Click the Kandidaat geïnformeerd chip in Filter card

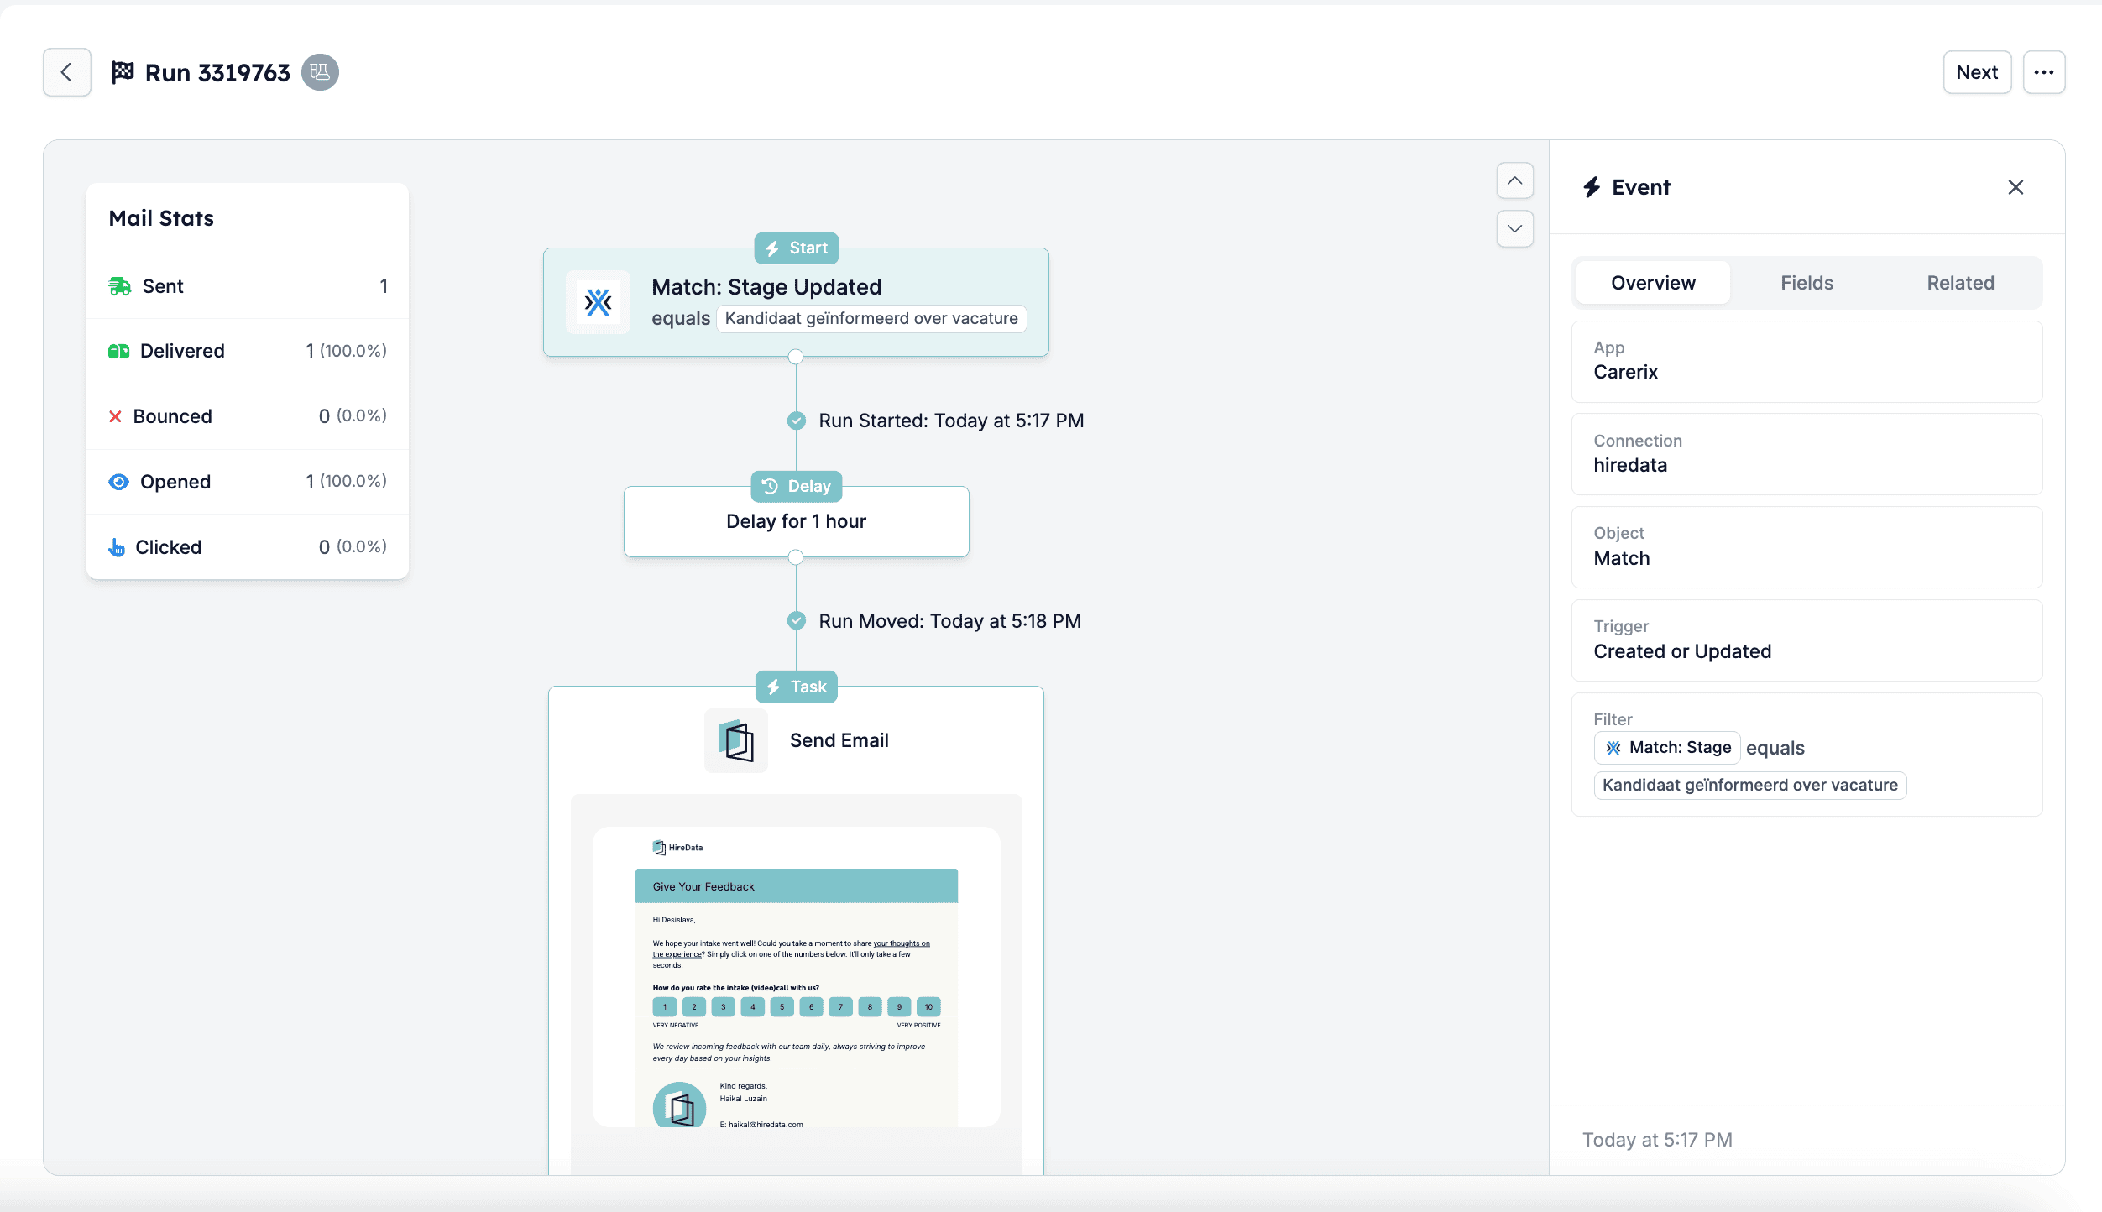pyautogui.click(x=1749, y=786)
